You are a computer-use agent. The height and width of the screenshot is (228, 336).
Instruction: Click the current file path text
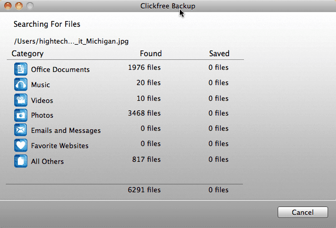(71, 41)
